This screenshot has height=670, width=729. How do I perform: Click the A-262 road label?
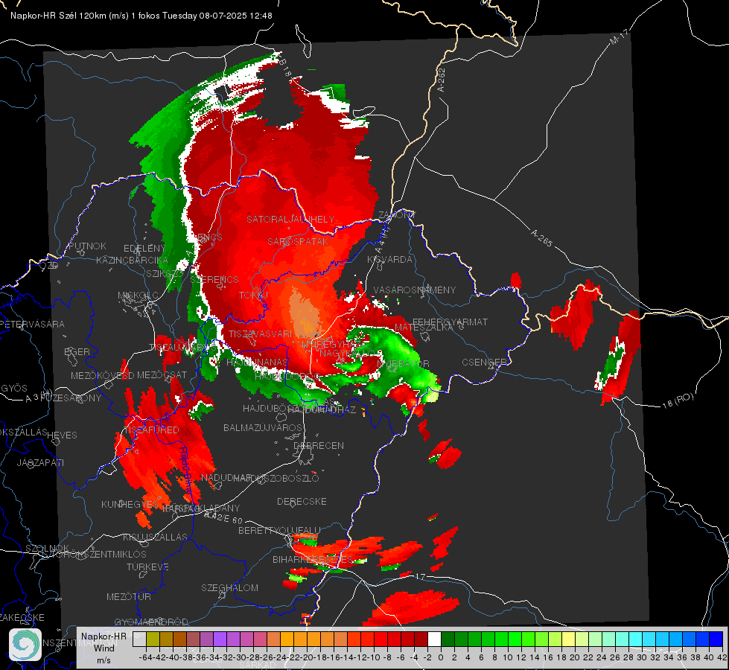tap(442, 80)
